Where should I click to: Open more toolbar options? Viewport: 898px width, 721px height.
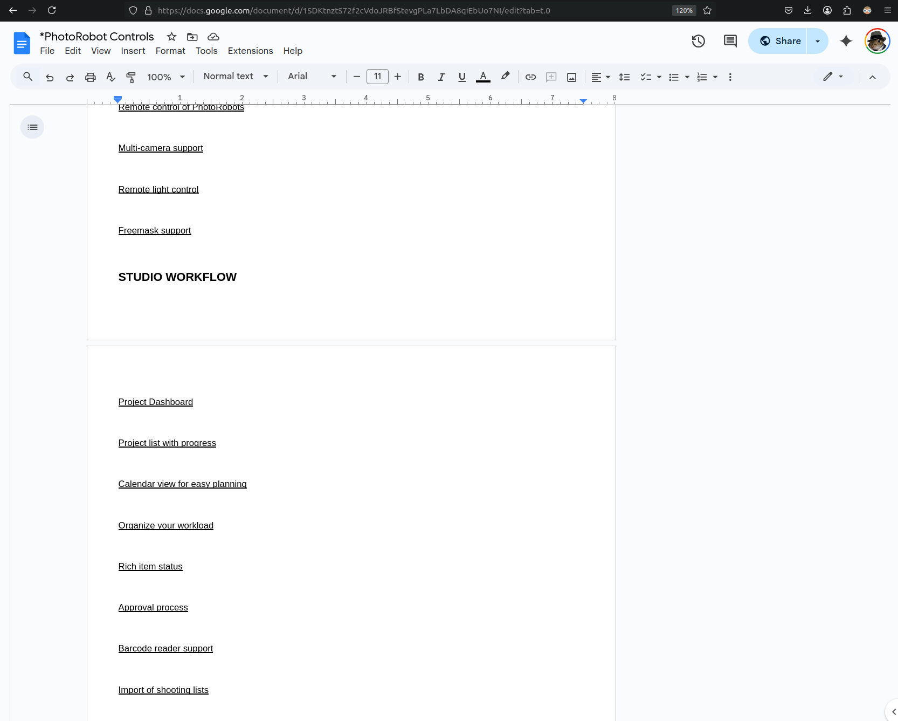coord(730,77)
